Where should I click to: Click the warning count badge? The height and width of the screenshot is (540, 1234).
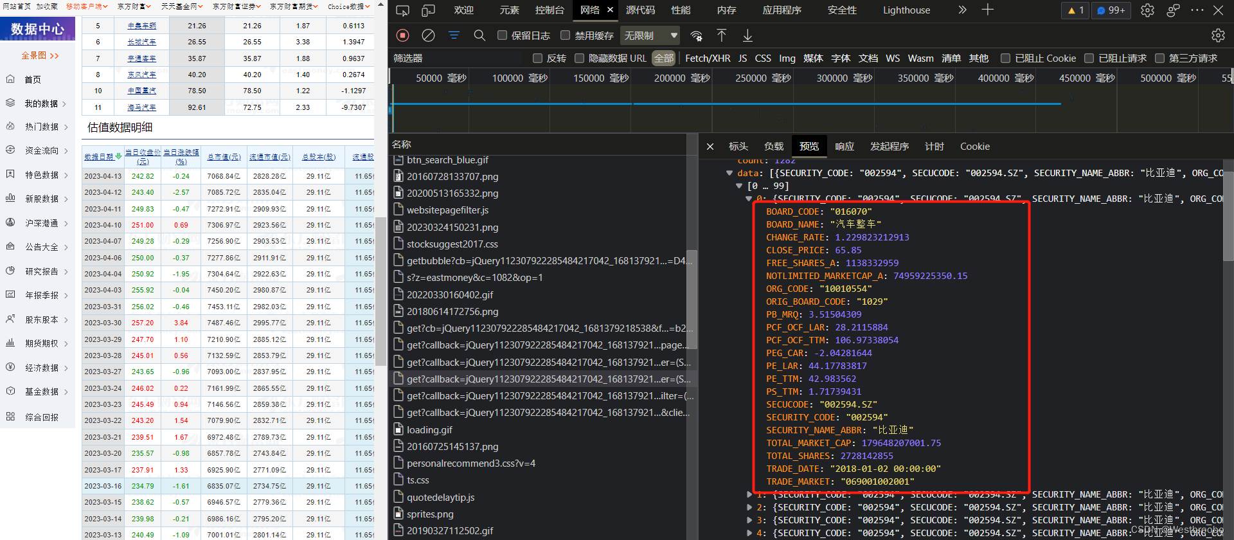click(x=1075, y=10)
